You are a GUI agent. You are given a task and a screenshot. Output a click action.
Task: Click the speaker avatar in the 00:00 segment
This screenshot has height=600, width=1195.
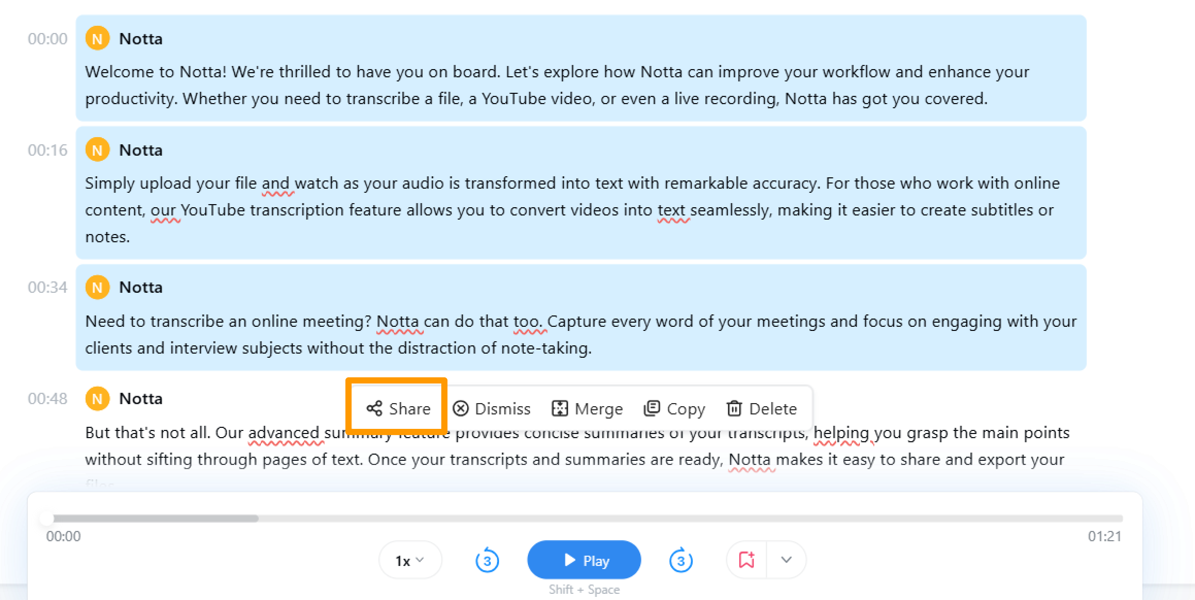pyautogui.click(x=97, y=39)
